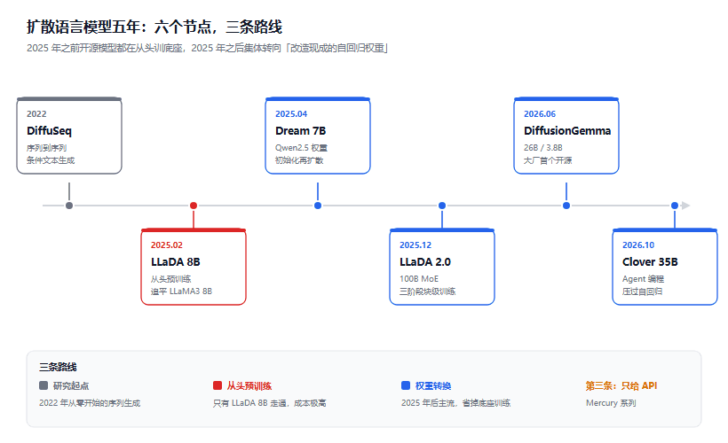Click the date 2025.04 in Dream card
Viewport: 728px width, 443px height.
pyautogui.click(x=291, y=114)
